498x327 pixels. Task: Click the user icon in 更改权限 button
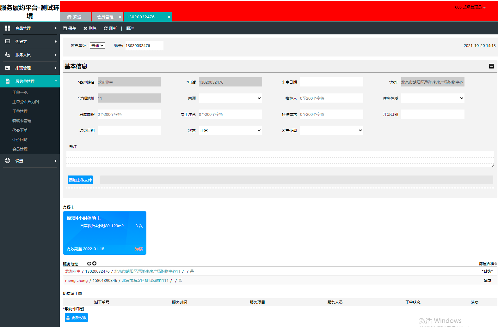click(68, 318)
